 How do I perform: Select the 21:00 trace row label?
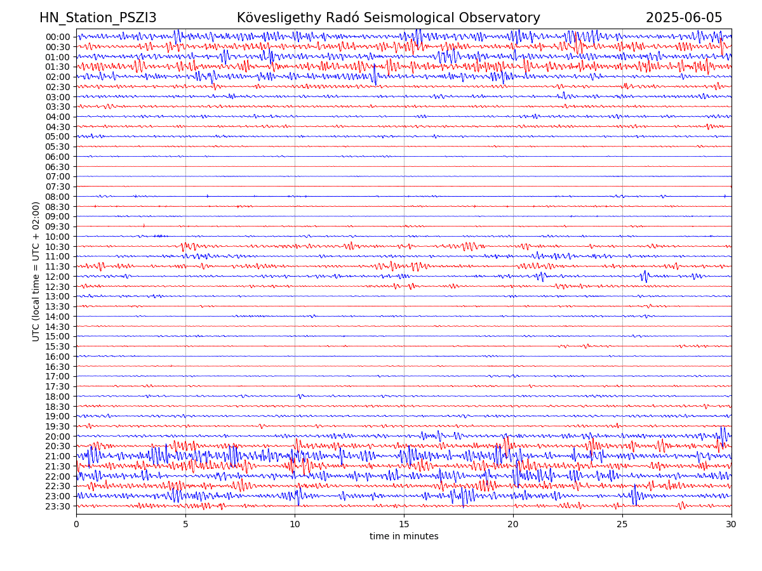[58, 456]
